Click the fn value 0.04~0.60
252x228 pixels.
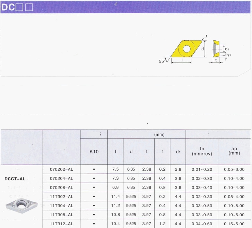click(202, 224)
